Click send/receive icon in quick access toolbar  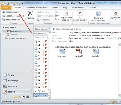pyautogui.click(x=7, y=3)
